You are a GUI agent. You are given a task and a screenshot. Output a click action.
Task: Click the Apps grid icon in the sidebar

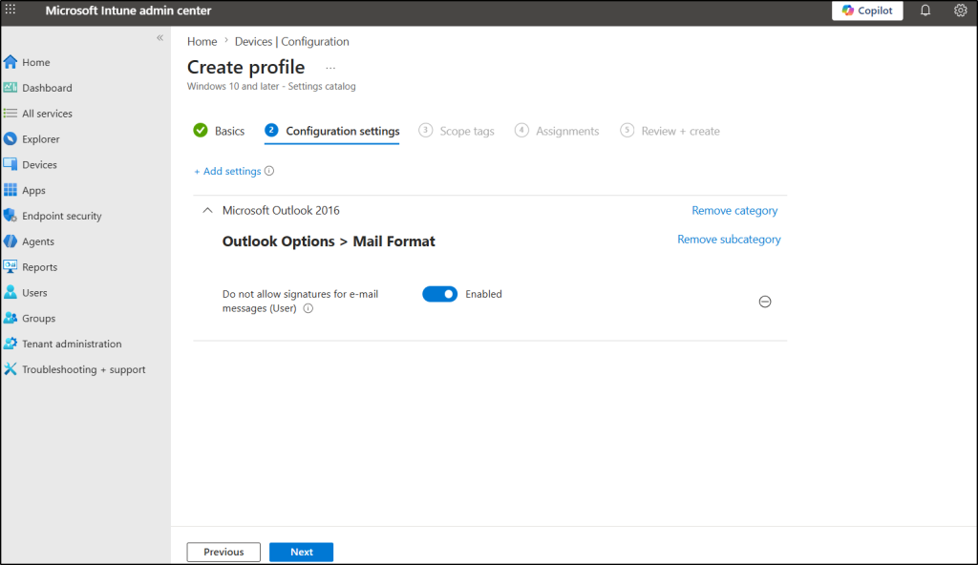11,190
